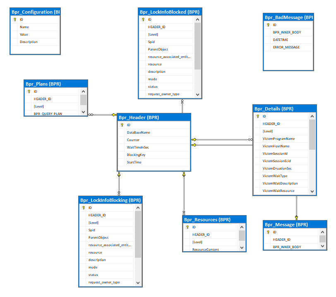Select the BPR_QUERY_PLAN column in Bpr_Plans
The height and width of the screenshot is (297, 336).
point(52,113)
